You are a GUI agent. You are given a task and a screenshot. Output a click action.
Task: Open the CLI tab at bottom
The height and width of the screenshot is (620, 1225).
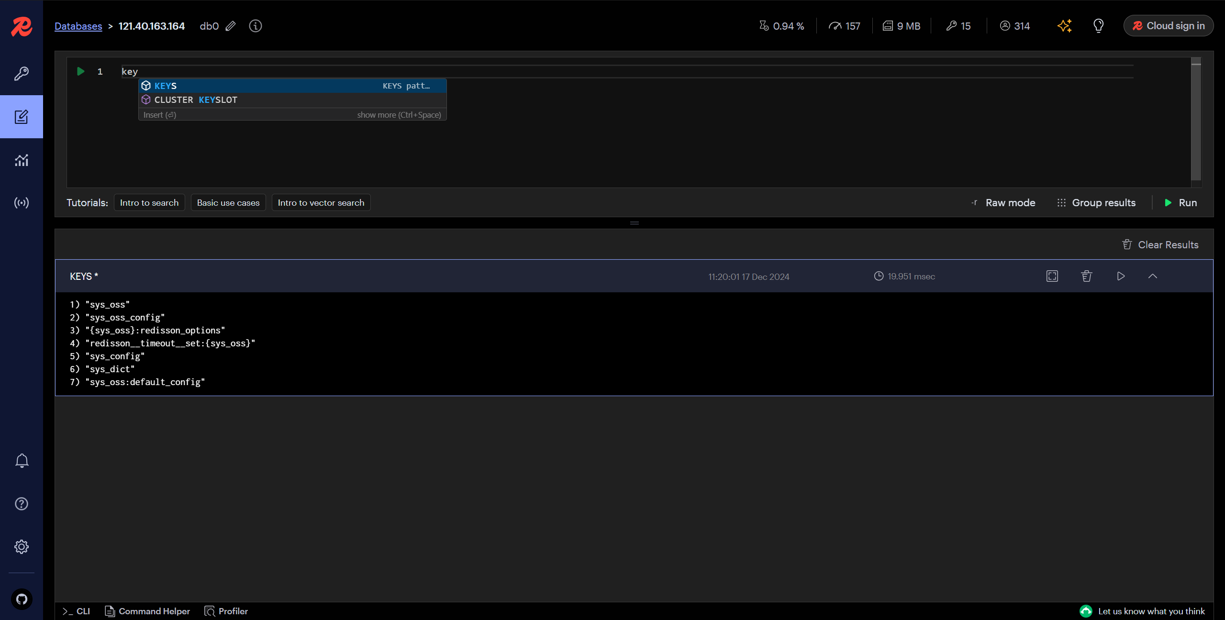[77, 611]
